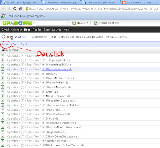
Task: Click Excel icon beside ch11ConstrainedEOQ.xls
Action: [2, 65]
